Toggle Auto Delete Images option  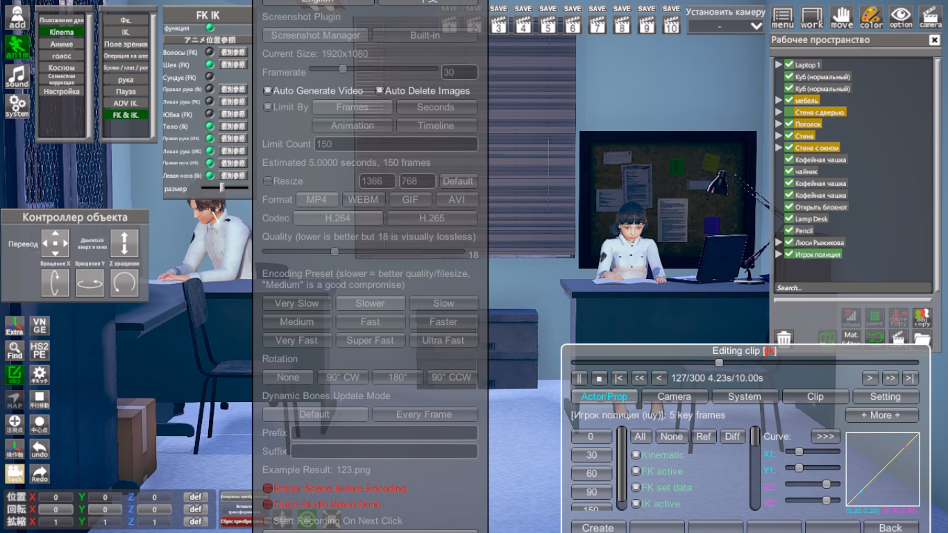pos(380,91)
